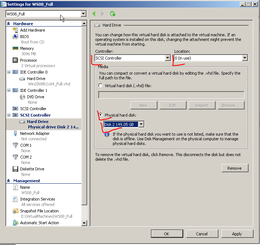Select Add Hardware in the tree
260x245 pixels.
[x=33, y=30]
